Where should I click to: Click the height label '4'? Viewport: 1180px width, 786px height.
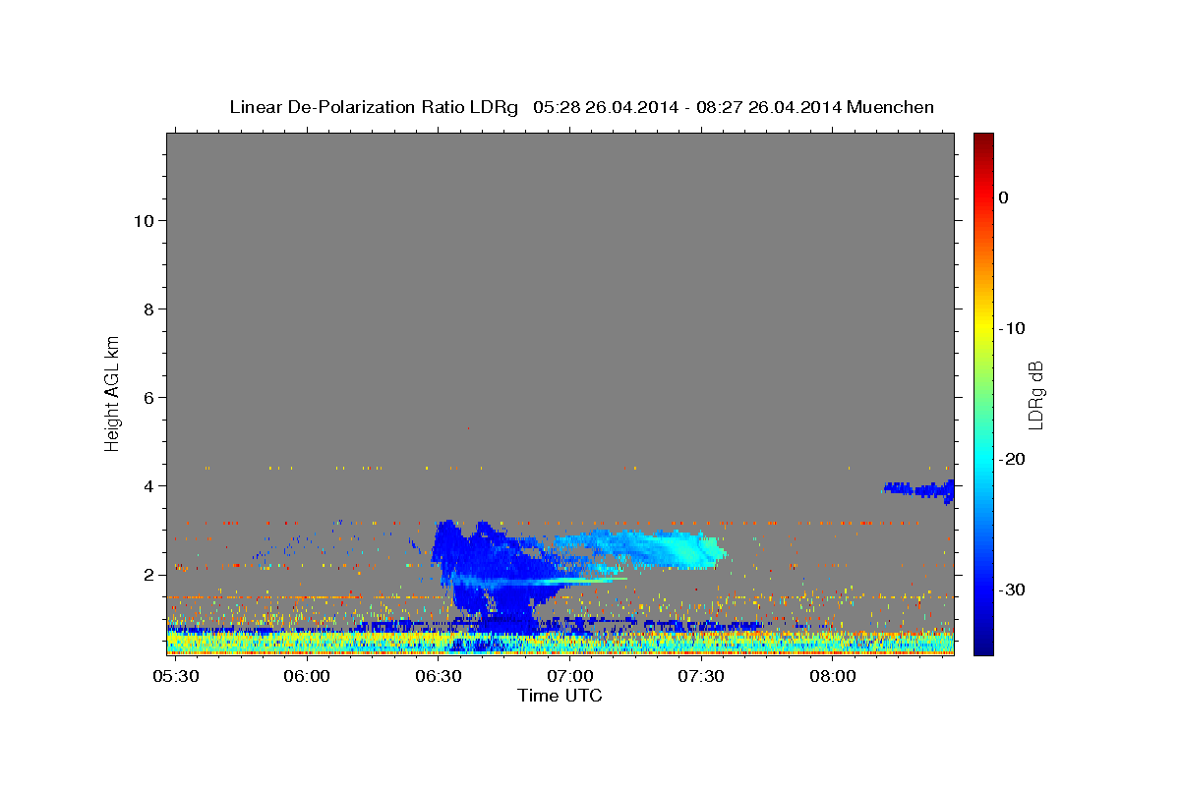(x=147, y=485)
